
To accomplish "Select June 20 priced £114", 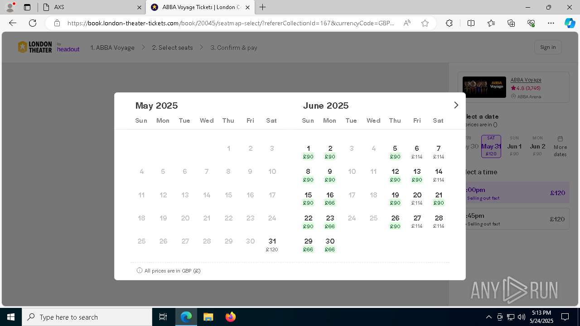I will pyautogui.click(x=417, y=198).
